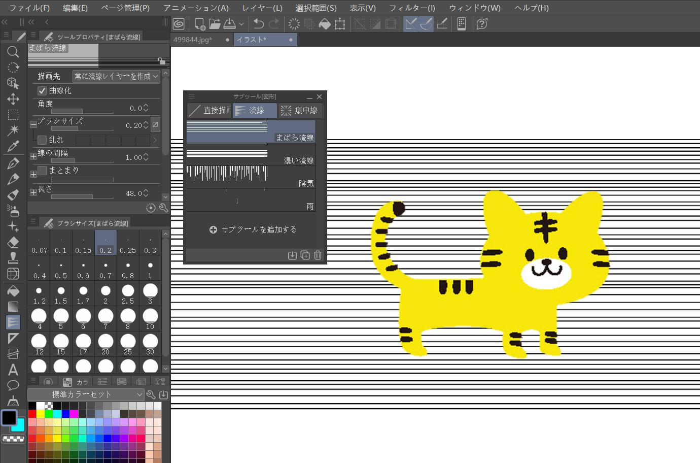Image resolution: width=700 pixels, height=463 pixels.
Task: Open save options dropdown arrow
Action: [241, 24]
